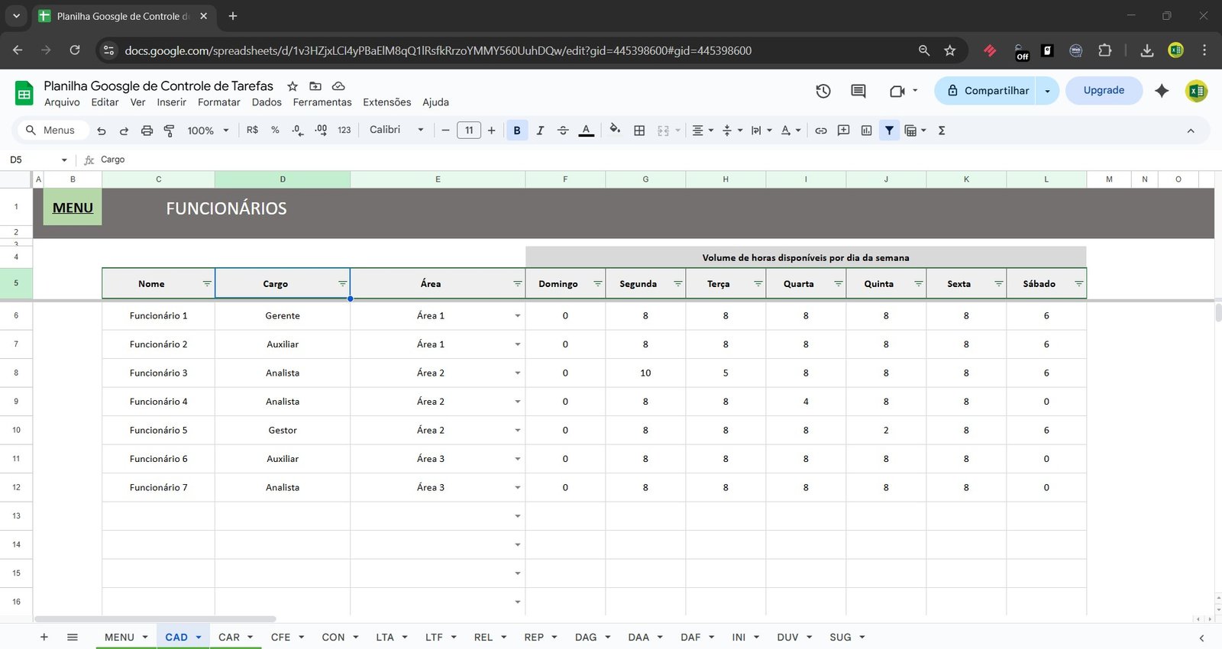
Task: Switch to the CAR sheet tab
Action: coord(228,637)
